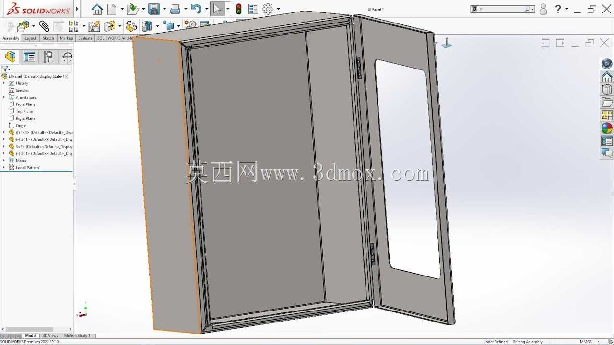The height and width of the screenshot is (345, 614).
Task: Open FeatureManager Design Tree tab
Action: 11,57
